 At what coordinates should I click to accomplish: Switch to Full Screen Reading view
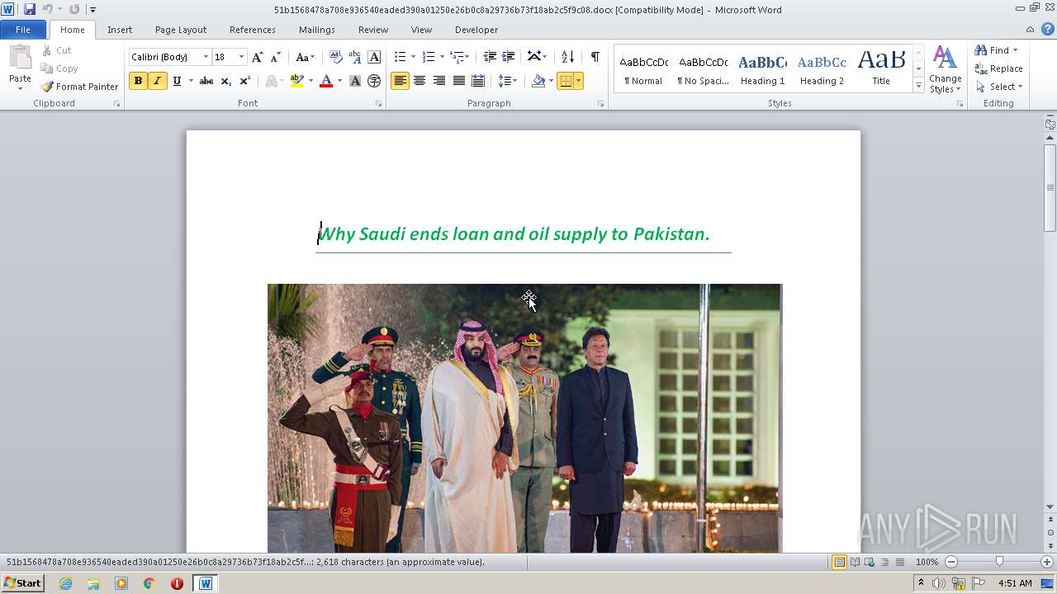point(855,562)
